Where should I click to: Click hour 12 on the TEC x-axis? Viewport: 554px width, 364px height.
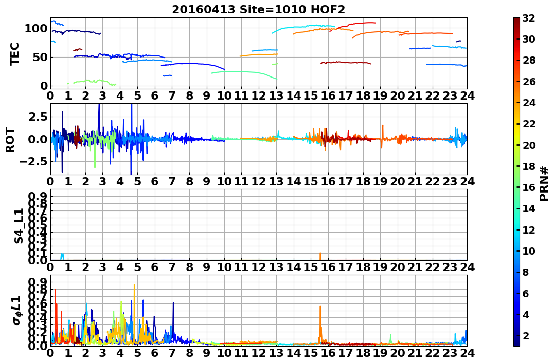click(259, 95)
